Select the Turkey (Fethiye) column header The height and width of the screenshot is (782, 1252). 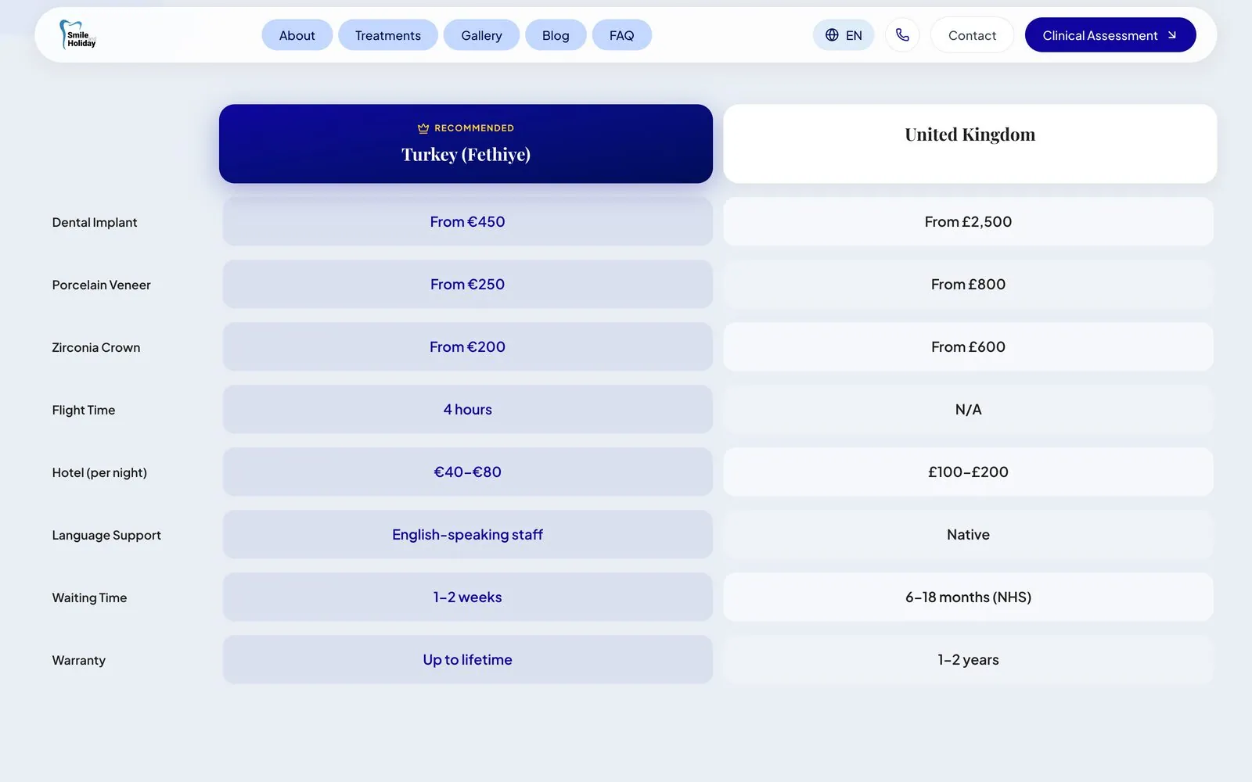coord(466,144)
